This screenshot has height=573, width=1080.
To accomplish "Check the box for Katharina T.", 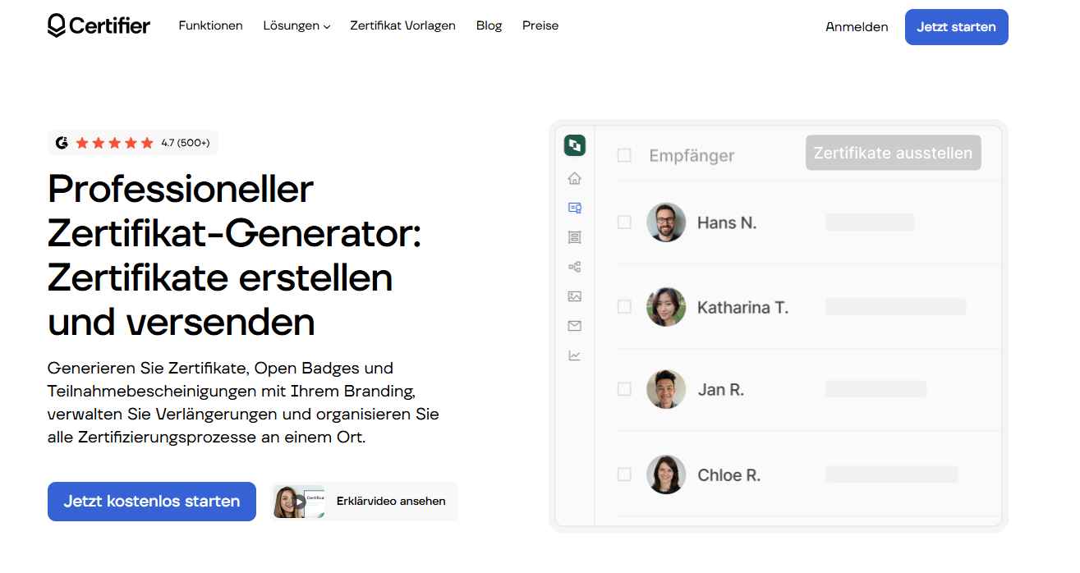I will [624, 307].
